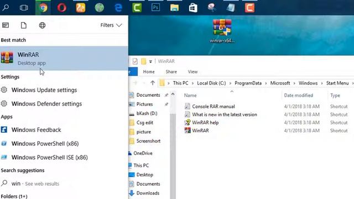Screen dimensions: 354x199
Task: Launch Windows Feedback app
Action: [37, 130]
